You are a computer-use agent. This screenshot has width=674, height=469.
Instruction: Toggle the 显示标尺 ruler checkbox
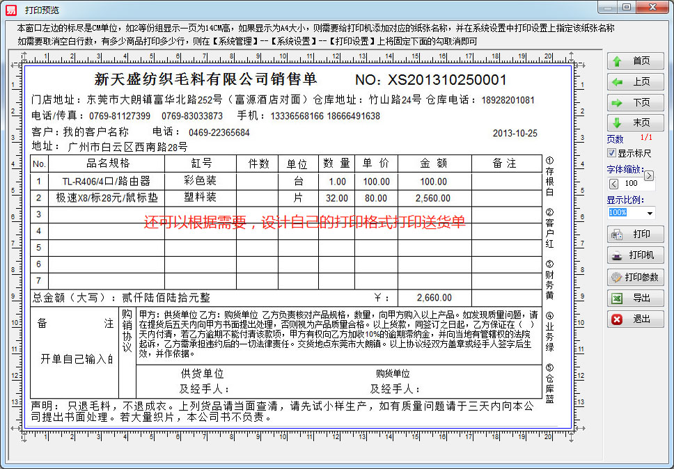click(x=612, y=153)
